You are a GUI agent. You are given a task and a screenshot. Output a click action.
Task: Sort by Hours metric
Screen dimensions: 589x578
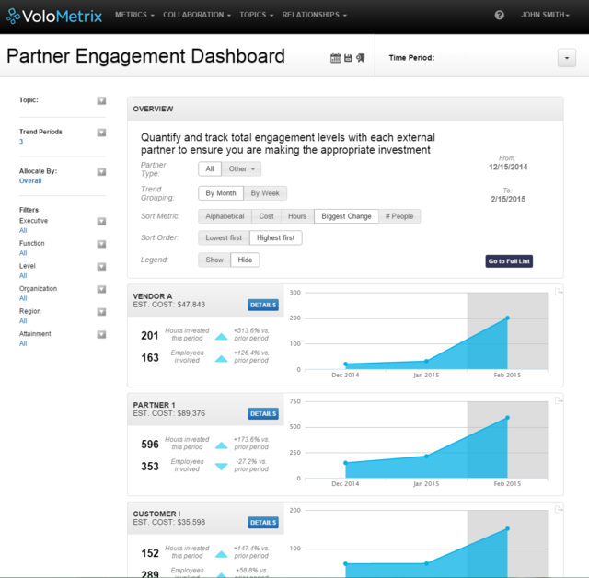(297, 216)
